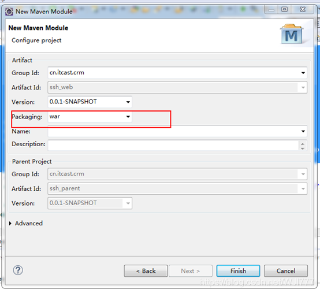320x293 pixels.
Task: Click the Parent Project group label
Action: 32,161
